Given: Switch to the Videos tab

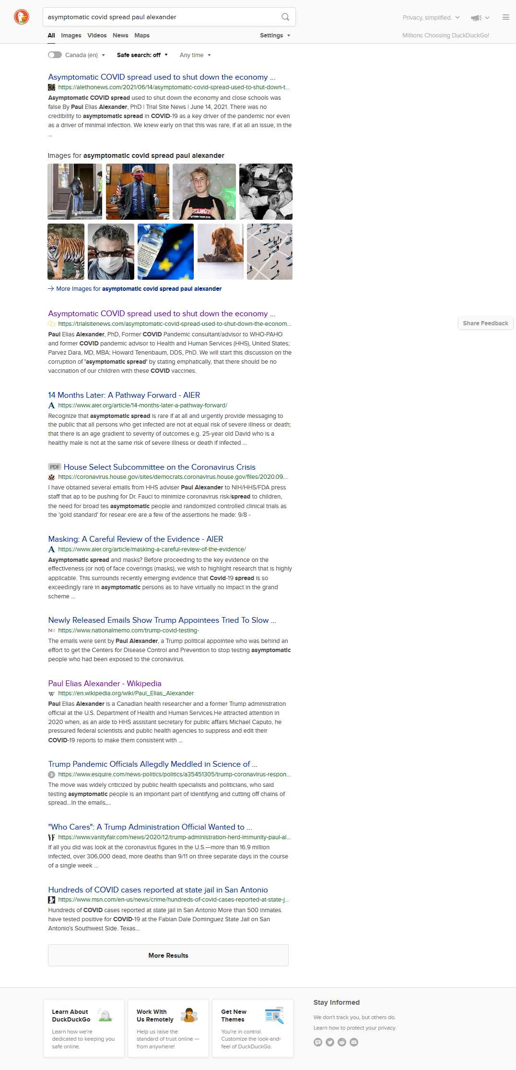Looking at the screenshot, I should (x=97, y=36).
